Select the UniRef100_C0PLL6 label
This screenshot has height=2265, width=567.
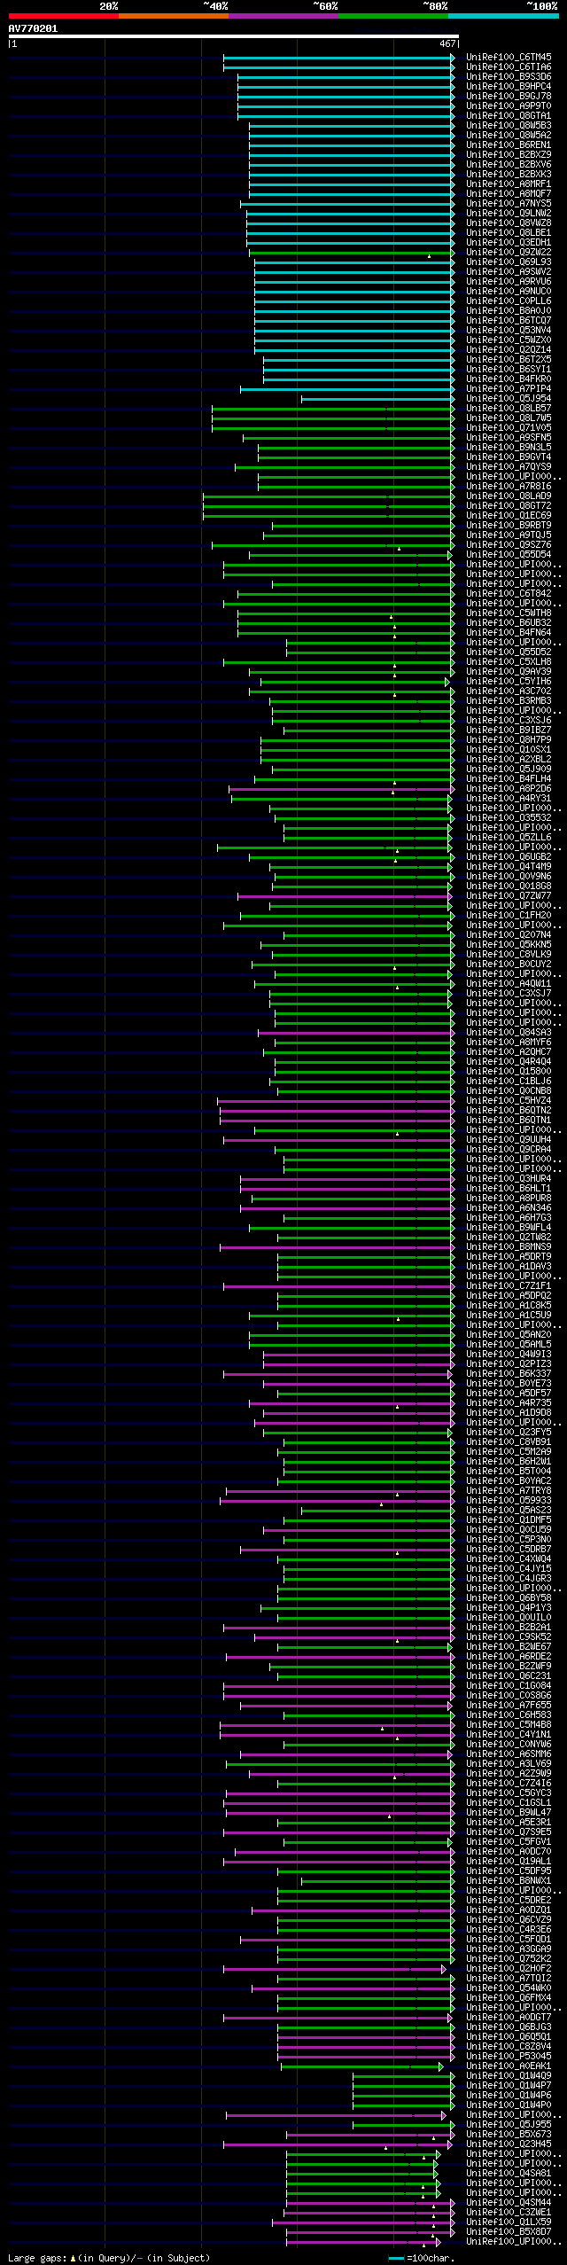(509, 301)
